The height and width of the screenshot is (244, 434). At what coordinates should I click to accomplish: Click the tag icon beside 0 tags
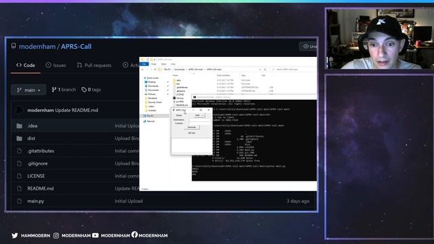coord(84,89)
